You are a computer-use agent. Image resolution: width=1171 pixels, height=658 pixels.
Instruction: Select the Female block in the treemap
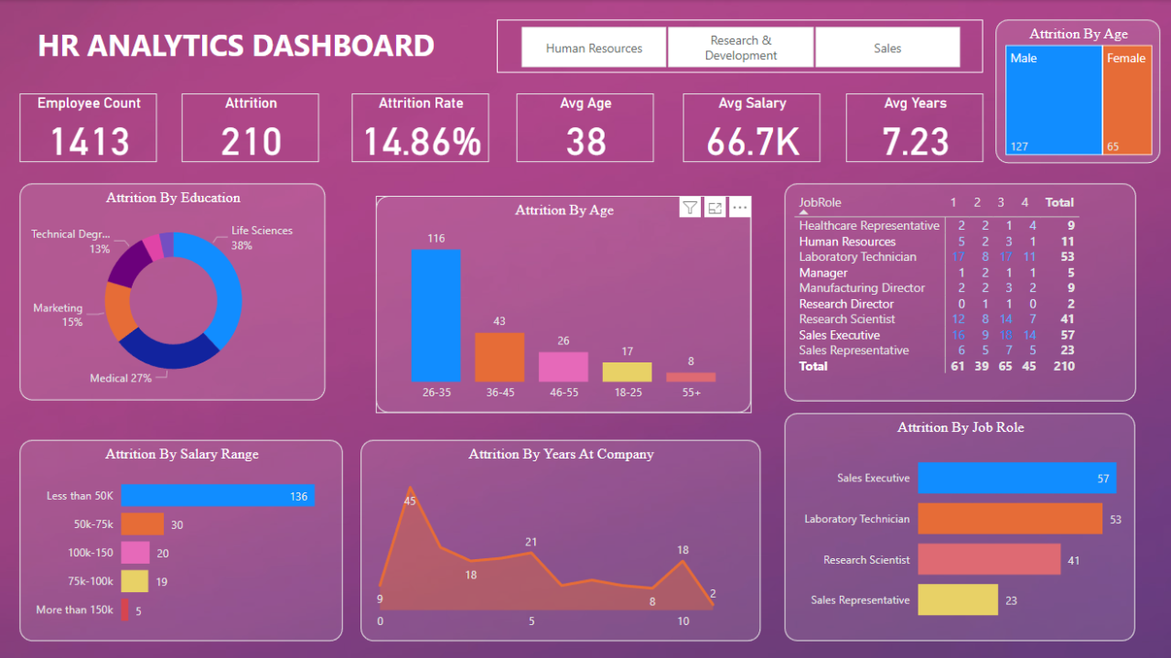1126,101
